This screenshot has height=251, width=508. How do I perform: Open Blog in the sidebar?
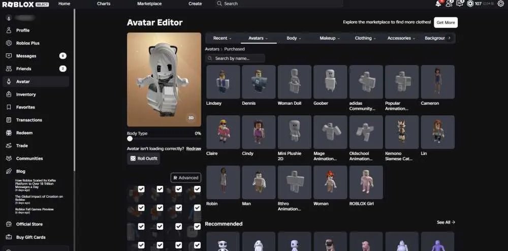pos(36,171)
